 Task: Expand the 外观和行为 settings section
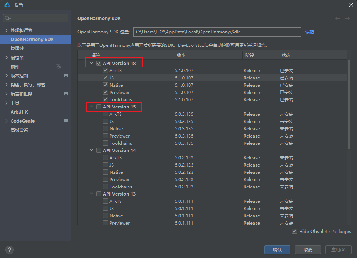point(7,30)
